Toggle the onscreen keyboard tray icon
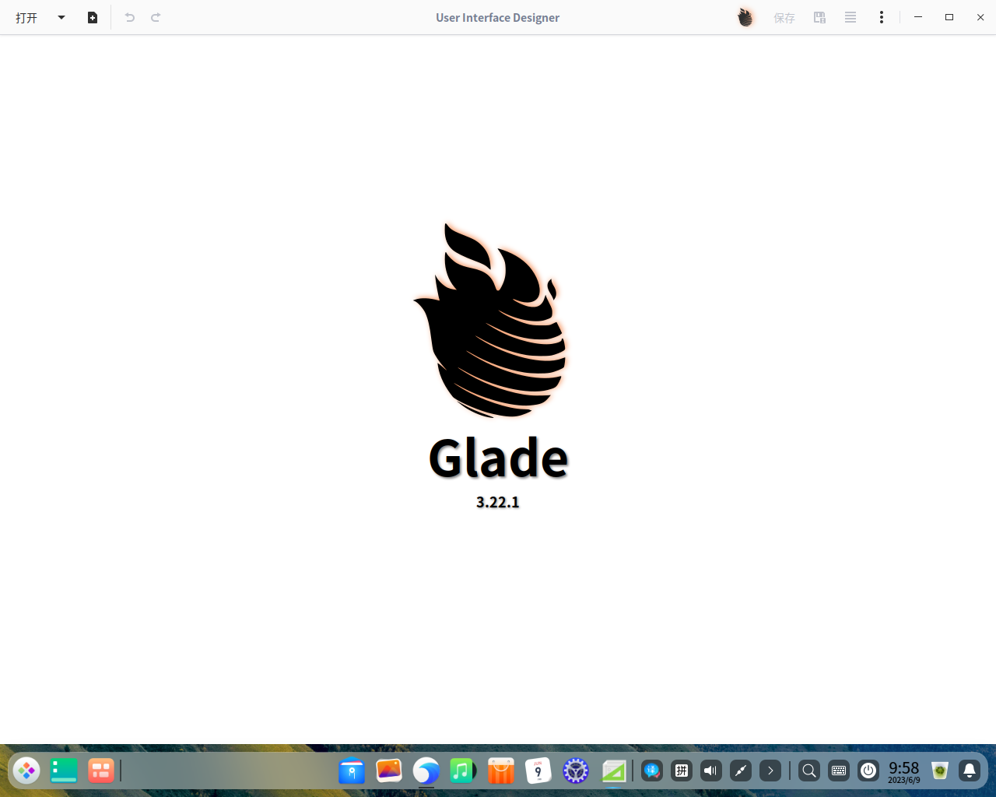The width and height of the screenshot is (996, 797). point(839,771)
